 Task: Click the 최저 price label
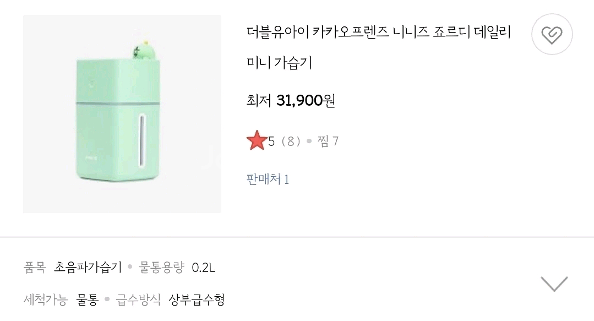point(259,101)
